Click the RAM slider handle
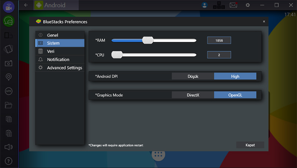Viewport: 297px width, 168px height. pyautogui.click(x=148, y=40)
